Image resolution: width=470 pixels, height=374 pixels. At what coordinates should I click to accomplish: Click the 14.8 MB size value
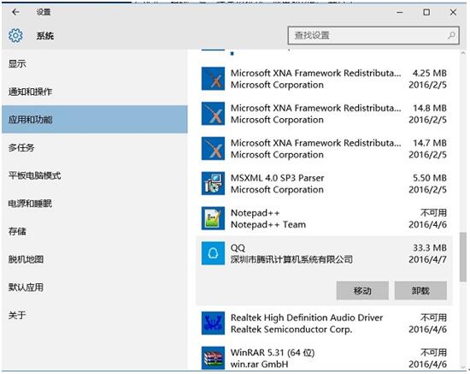[430, 108]
